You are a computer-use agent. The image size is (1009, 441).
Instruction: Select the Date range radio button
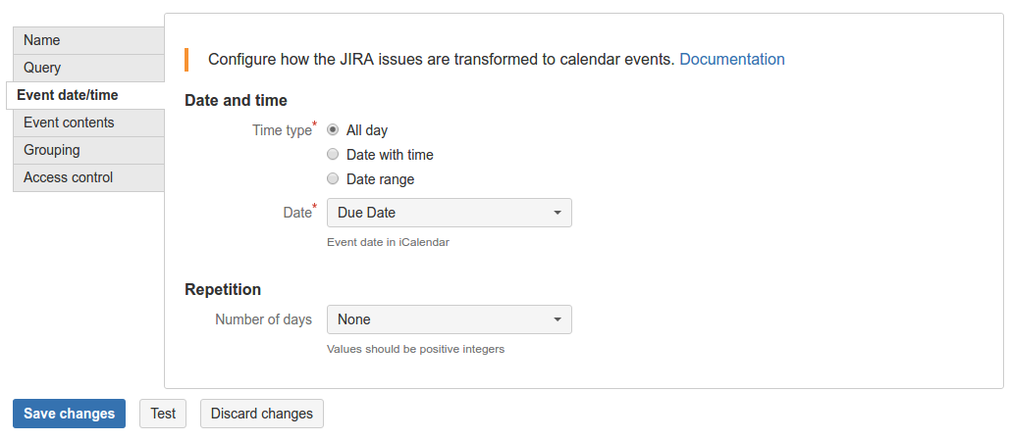(x=333, y=178)
